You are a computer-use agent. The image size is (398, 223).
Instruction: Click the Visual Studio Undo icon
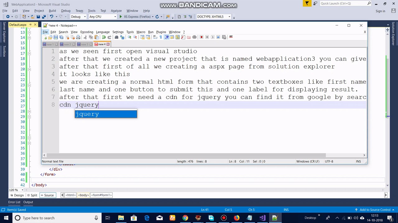(52, 17)
